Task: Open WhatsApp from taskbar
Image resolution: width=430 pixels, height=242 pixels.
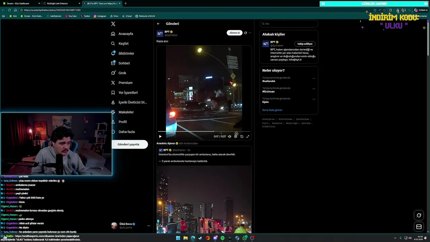Action: coord(245,238)
